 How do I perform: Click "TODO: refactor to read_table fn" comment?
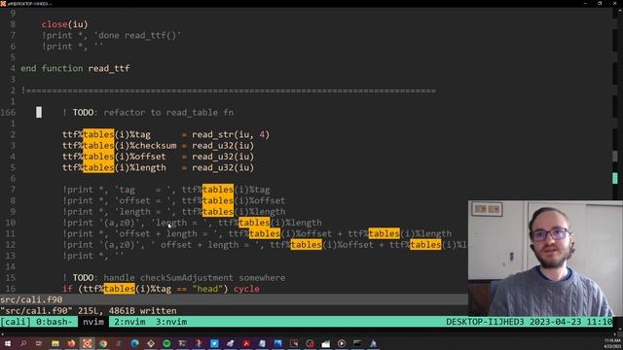coord(153,113)
